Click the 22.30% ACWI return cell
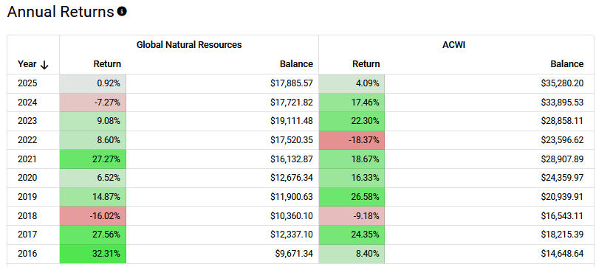This screenshot has height=267, width=596. pyautogui.click(x=352, y=121)
